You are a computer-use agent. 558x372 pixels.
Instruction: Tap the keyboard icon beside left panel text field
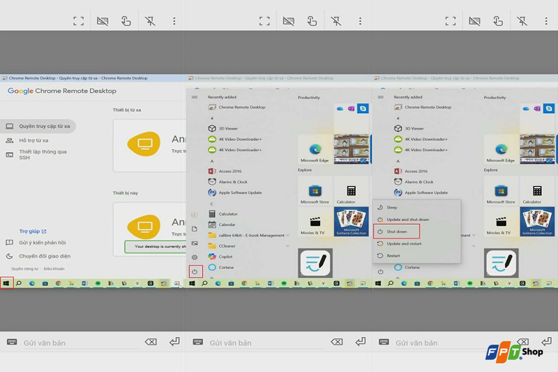pos(12,342)
